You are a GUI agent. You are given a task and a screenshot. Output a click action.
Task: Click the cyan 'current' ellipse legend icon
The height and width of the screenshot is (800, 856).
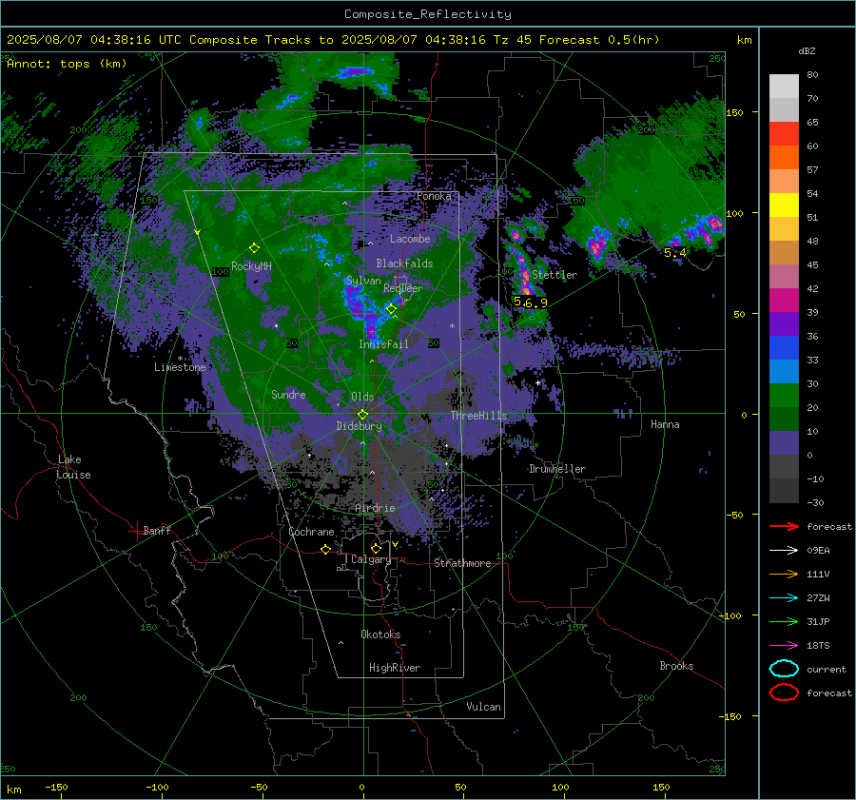click(x=784, y=669)
